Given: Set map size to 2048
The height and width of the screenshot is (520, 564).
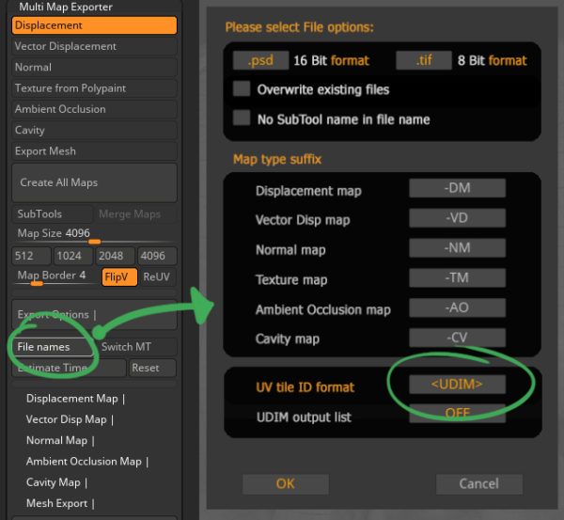Looking at the screenshot, I should (x=115, y=256).
